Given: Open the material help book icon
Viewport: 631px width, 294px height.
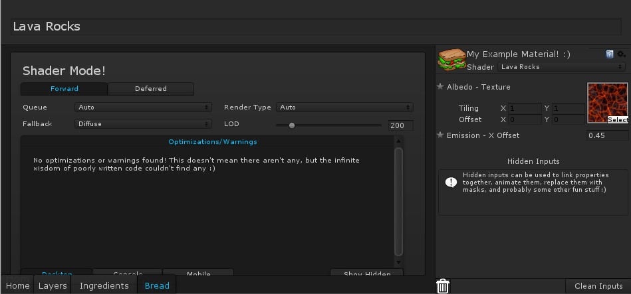Looking at the screenshot, I should pos(609,54).
